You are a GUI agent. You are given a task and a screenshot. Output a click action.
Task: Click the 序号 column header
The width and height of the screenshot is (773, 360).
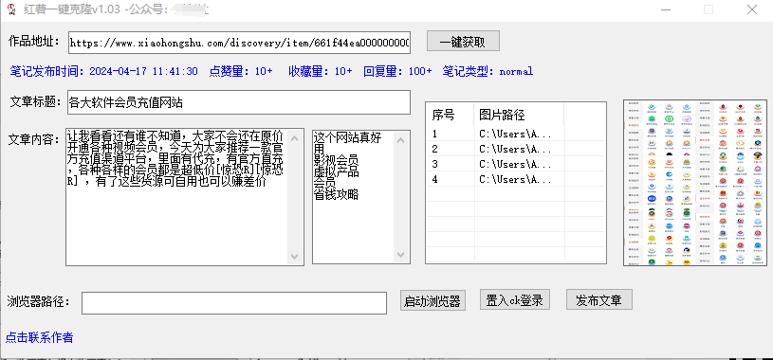click(450, 115)
